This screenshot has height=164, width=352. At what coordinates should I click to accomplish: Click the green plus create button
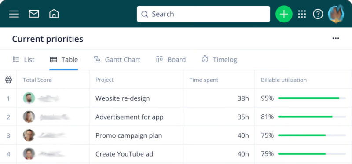284,14
